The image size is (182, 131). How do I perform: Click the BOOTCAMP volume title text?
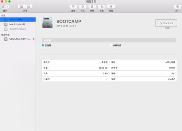(69, 21)
